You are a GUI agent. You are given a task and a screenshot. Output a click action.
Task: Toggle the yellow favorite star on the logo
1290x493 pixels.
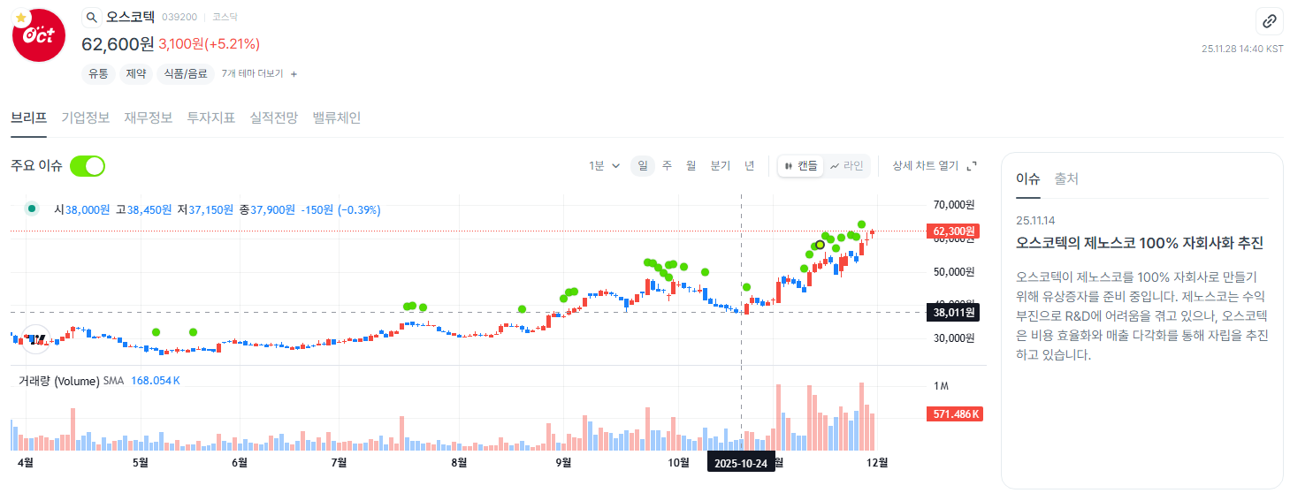21,17
